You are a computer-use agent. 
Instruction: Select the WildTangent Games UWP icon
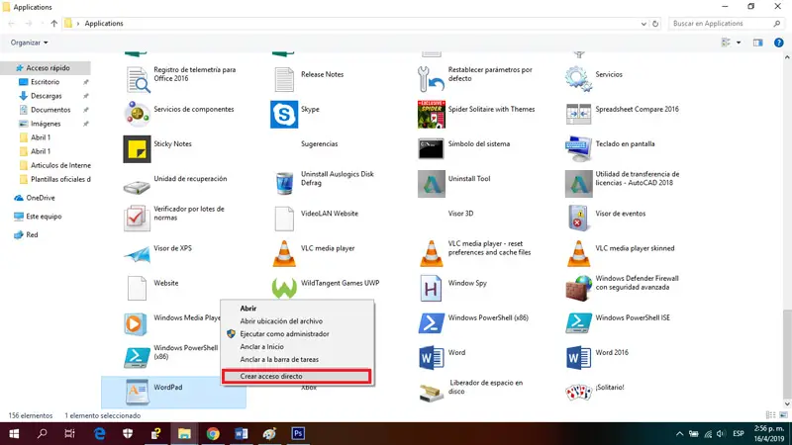(284, 288)
